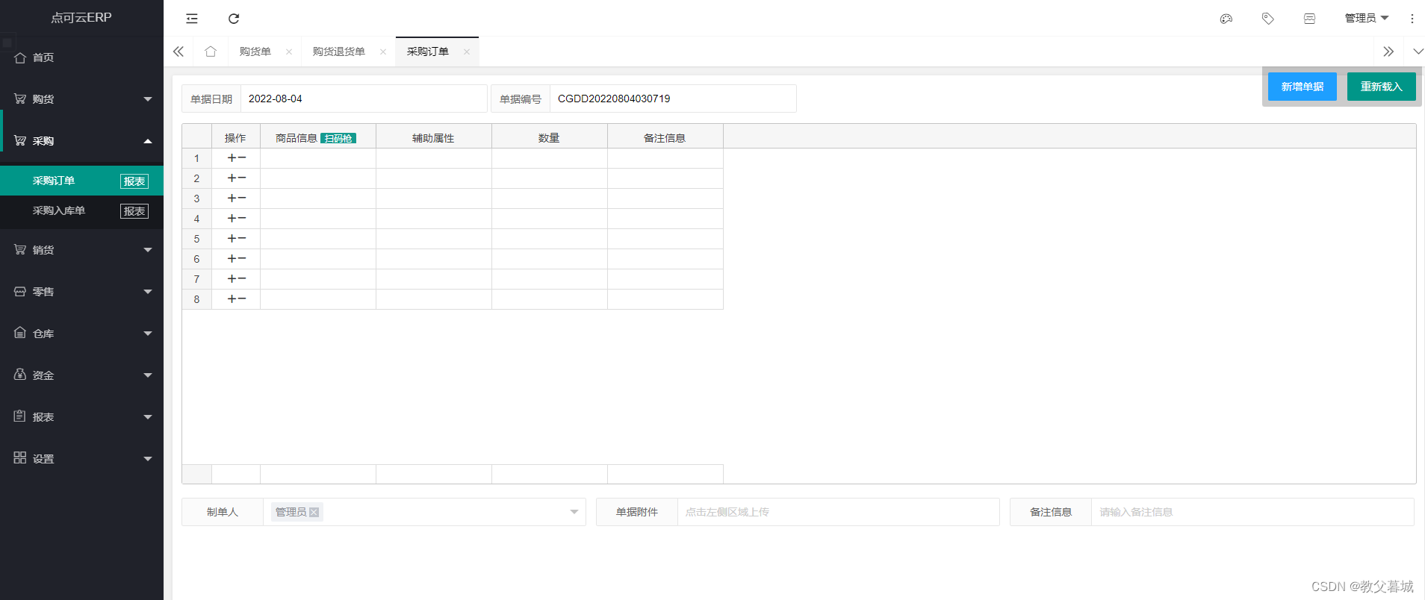Click the 单据编号 field CGDD20220804030719
This screenshot has width=1425, height=600.
pyautogui.click(x=673, y=99)
